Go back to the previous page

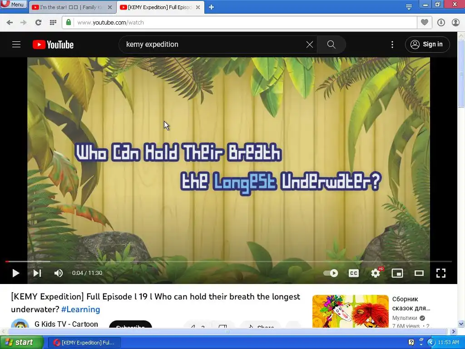pyautogui.click(x=10, y=23)
